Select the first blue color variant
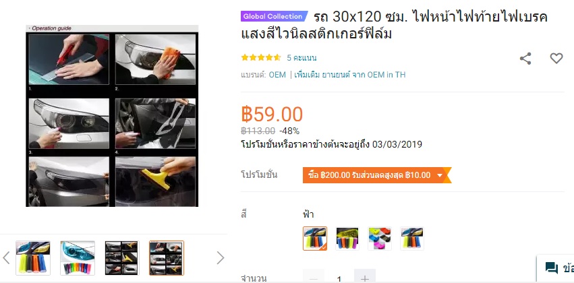574x283 pixels. point(315,239)
